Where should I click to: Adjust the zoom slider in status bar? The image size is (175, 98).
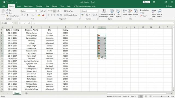point(161,96)
